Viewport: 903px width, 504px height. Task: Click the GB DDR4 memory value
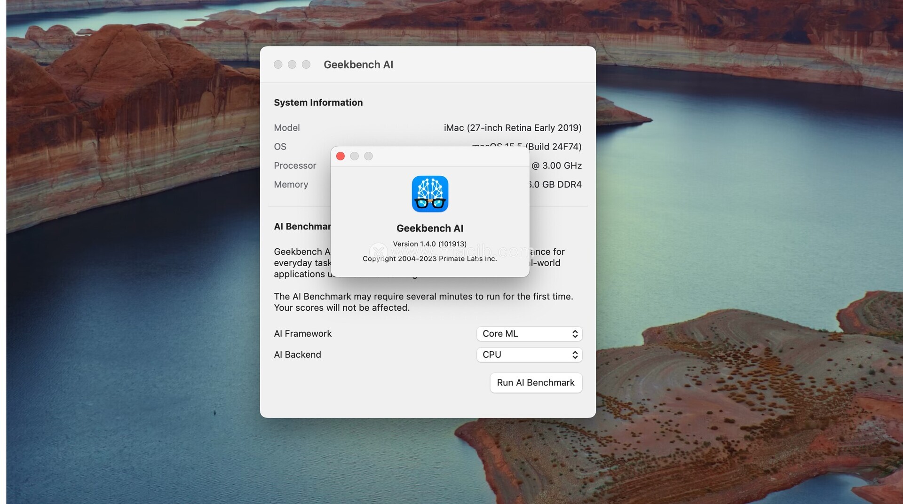coord(556,184)
